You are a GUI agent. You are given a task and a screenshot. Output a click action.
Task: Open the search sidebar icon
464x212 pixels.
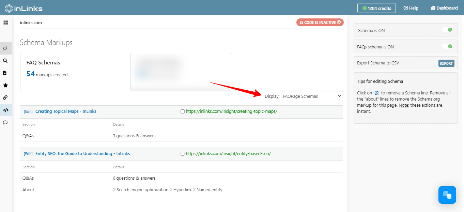click(x=5, y=61)
